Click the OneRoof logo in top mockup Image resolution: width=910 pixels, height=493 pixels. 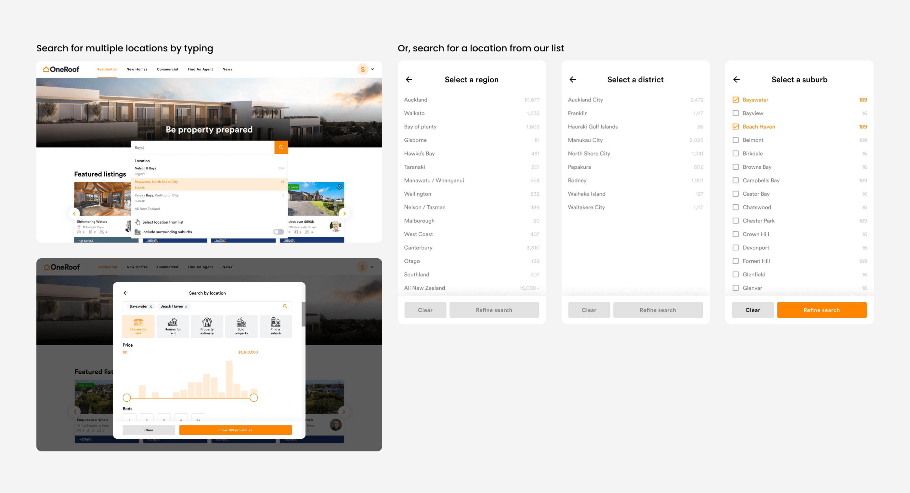[x=61, y=69]
